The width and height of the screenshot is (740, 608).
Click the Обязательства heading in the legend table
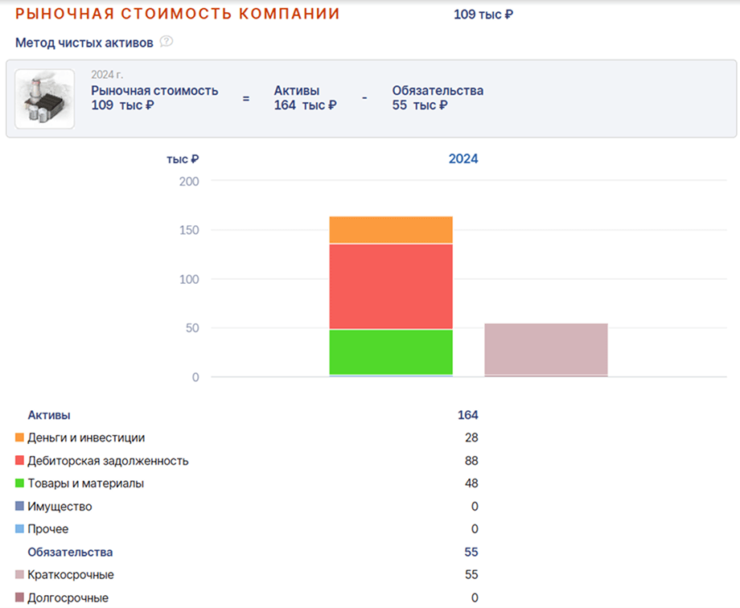70,552
